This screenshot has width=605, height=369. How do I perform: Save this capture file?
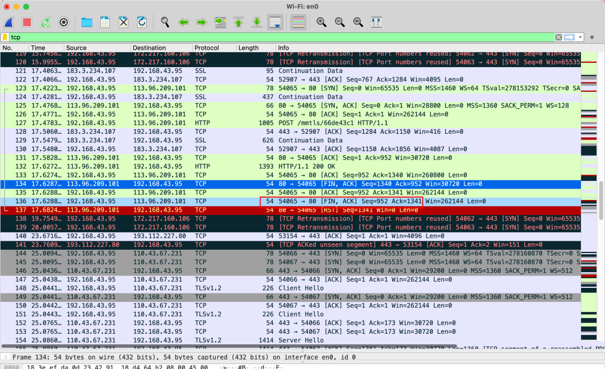point(105,22)
